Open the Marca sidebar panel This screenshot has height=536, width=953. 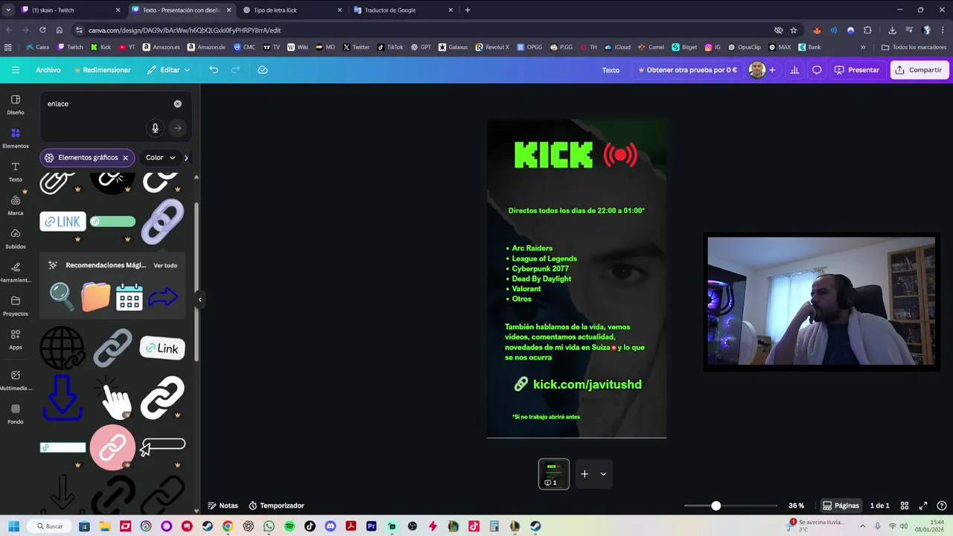[15, 205]
